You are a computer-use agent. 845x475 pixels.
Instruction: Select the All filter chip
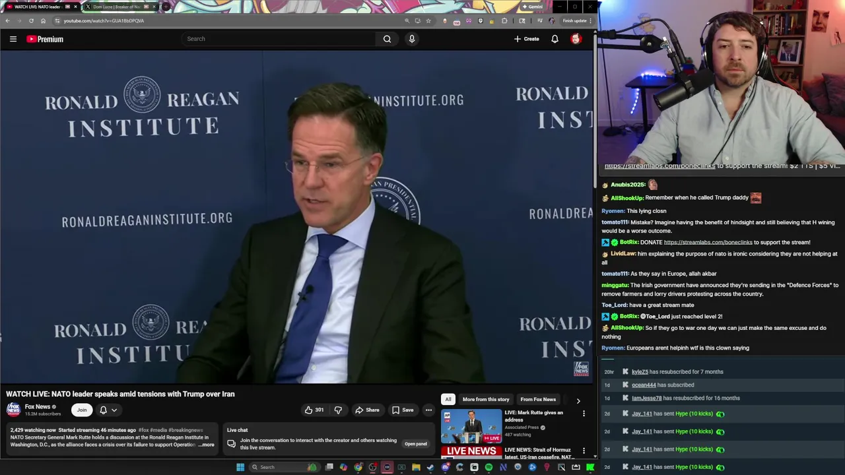(x=448, y=399)
